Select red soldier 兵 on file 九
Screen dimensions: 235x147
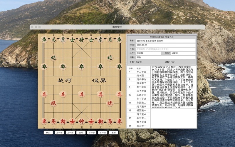(44, 94)
